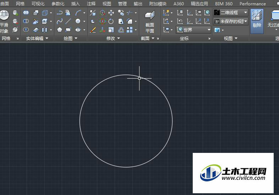
Task: Click the UCS Previous icon
Action: pos(180,21)
